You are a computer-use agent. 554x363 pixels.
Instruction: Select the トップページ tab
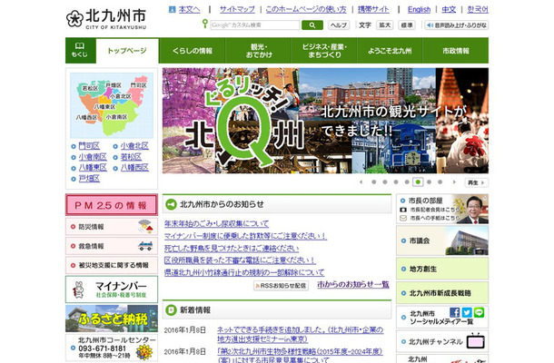click(127, 51)
